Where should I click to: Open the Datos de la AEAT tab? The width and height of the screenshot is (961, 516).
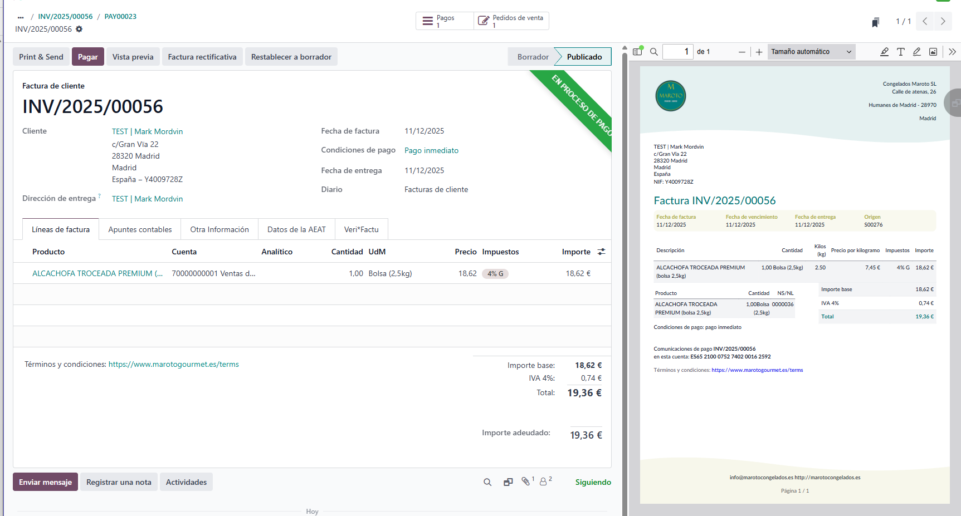[296, 229]
